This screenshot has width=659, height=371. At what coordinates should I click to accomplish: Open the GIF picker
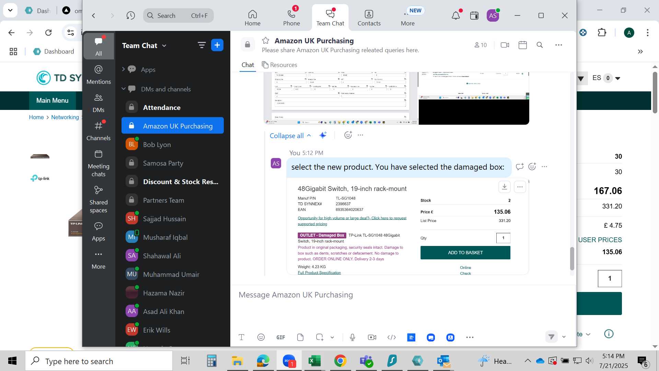280,337
